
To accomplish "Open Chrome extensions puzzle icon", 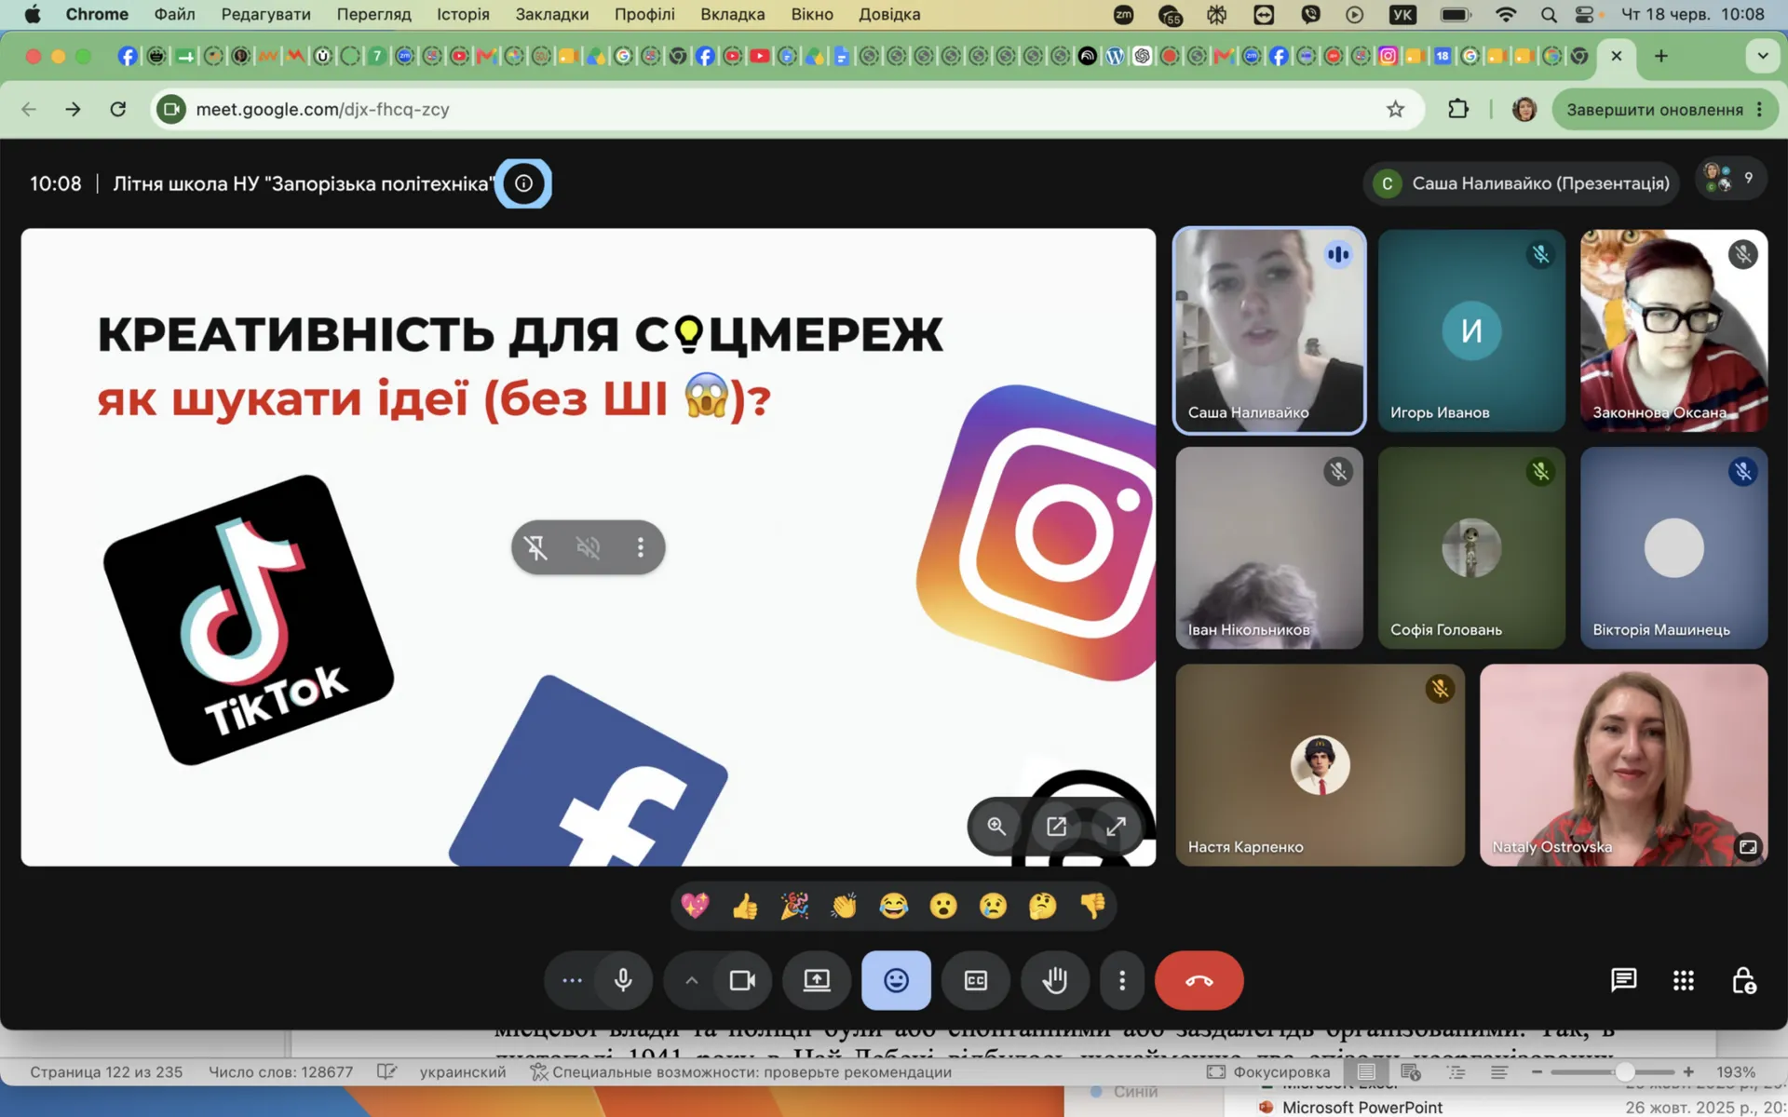I will click(1458, 109).
